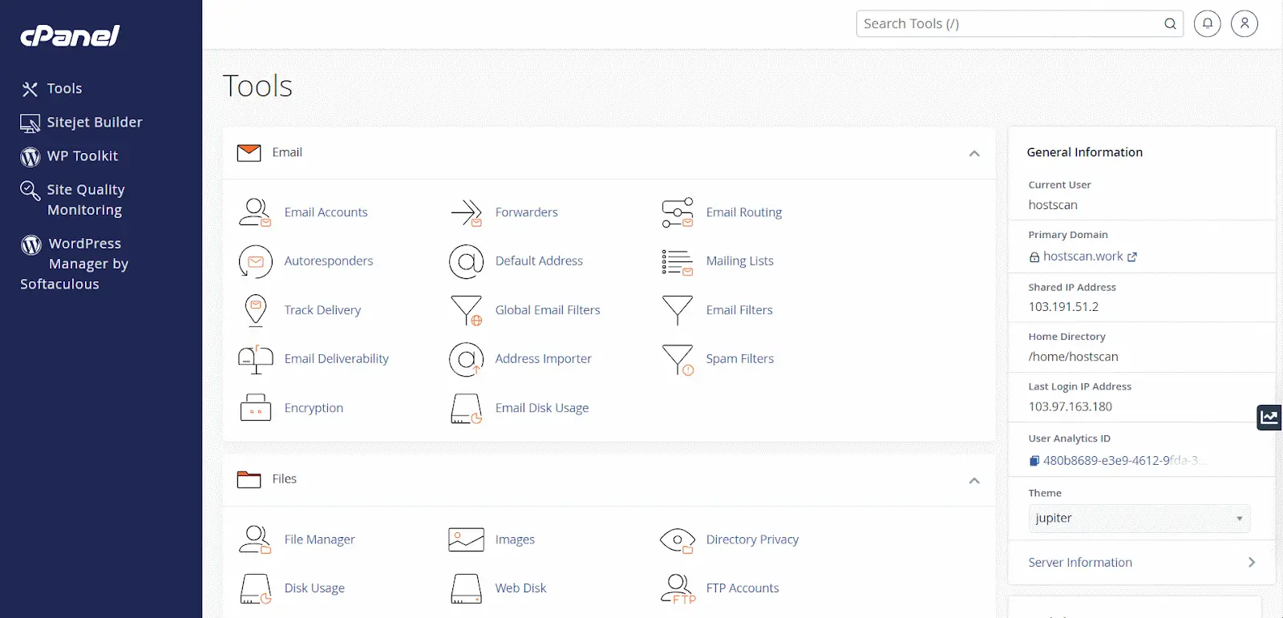Open the Email Routing icon

pyautogui.click(x=678, y=212)
